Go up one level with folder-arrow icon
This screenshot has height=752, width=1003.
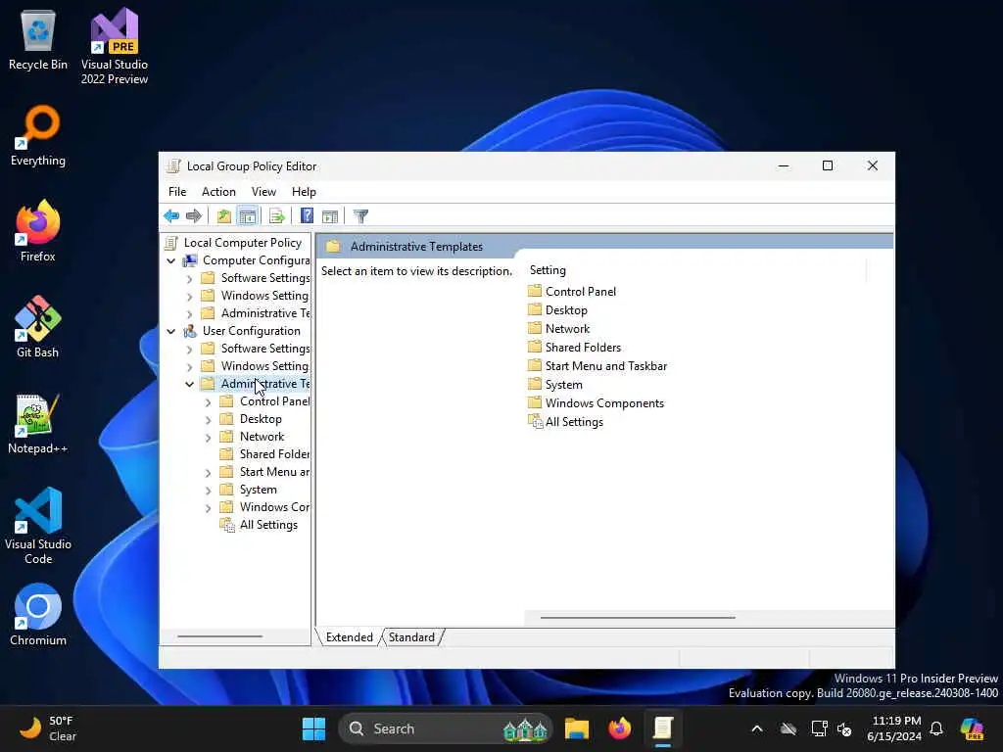click(224, 216)
